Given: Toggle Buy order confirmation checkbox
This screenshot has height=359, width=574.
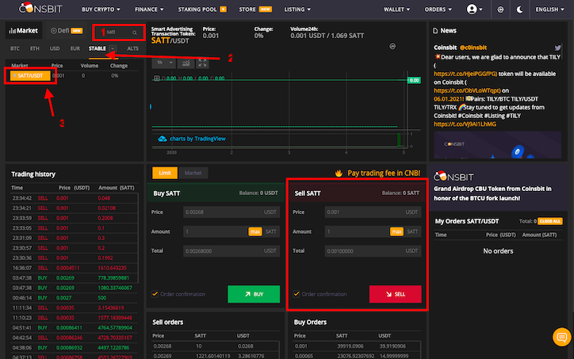Looking at the screenshot, I should tap(155, 294).
